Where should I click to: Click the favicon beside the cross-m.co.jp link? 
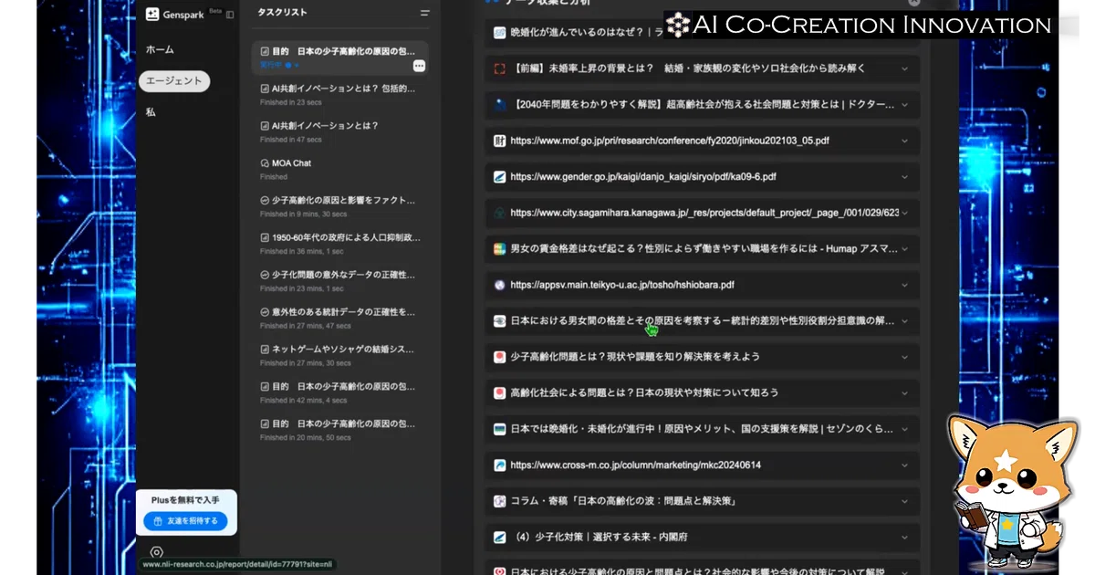pyautogui.click(x=499, y=465)
